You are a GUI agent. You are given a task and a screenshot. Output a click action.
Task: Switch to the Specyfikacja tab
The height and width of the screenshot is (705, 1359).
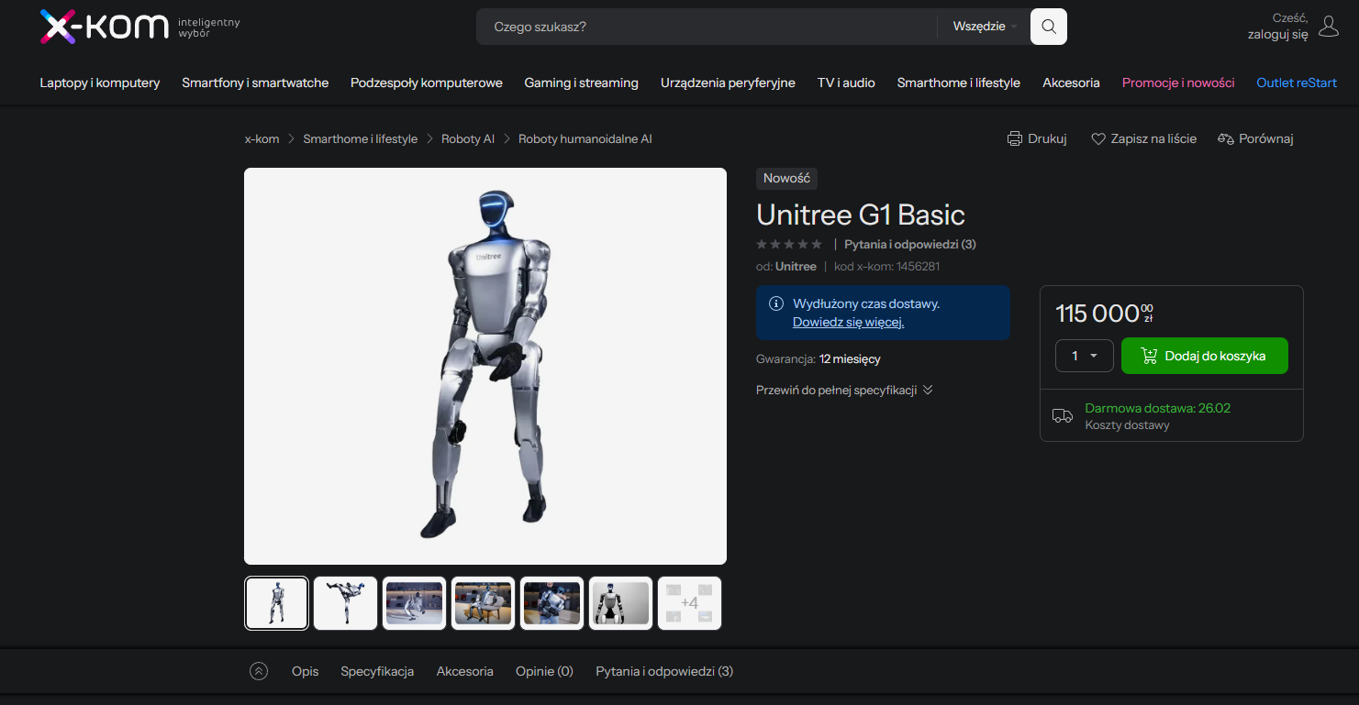point(377,671)
